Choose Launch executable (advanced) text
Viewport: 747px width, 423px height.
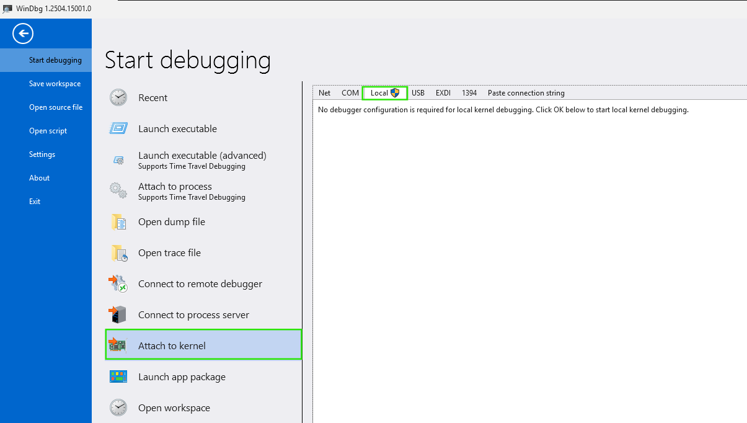coord(203,156)
